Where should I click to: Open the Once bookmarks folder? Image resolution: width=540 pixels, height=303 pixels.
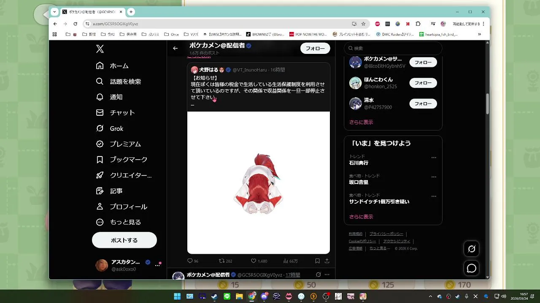[171, 35]
